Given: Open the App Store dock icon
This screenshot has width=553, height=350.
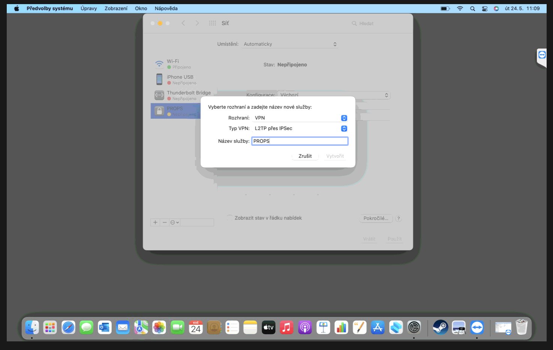Looking at the screenshot, I should pyautogui.click(x=378, y=328).
